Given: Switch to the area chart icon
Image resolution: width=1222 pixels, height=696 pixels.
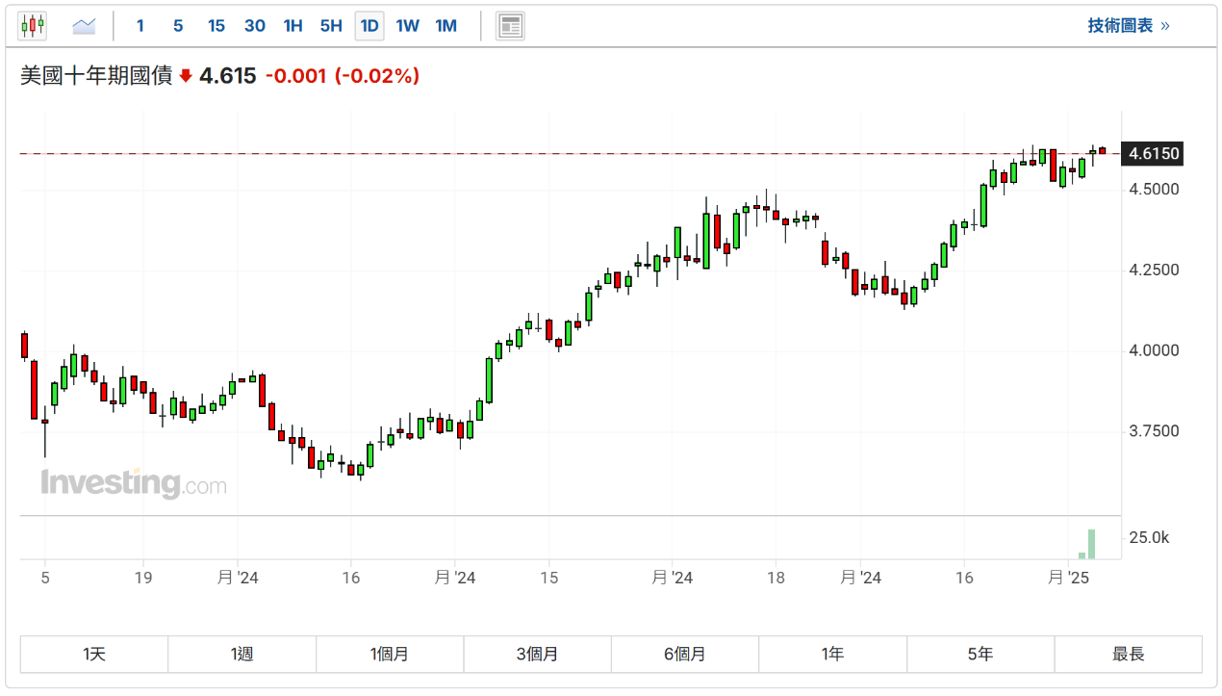Looking at the screenshot, I should click(x=85, y=26).
